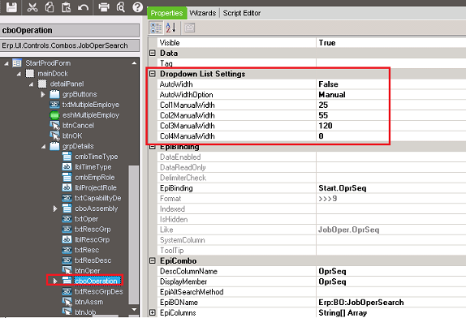Click the lblTimeType label icon
466x318 pixels.
[67, 167]
